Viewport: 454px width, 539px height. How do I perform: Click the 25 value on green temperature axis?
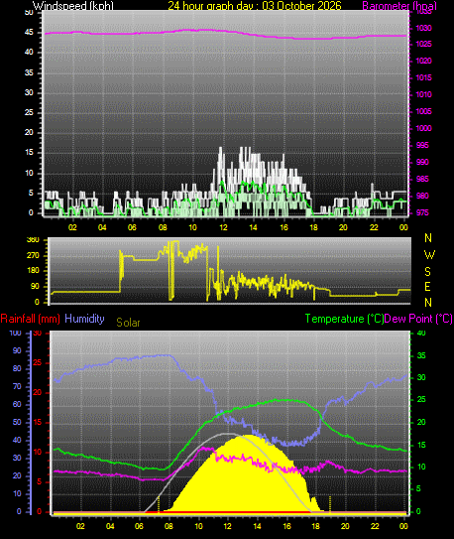tap(421, 400)
